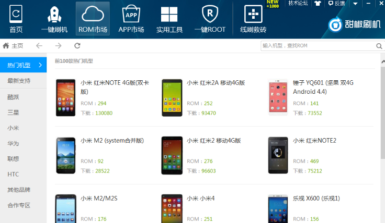
Task: Open the 小米 红米NOTE2 phone thumbnail
Action: click(278, 155)
